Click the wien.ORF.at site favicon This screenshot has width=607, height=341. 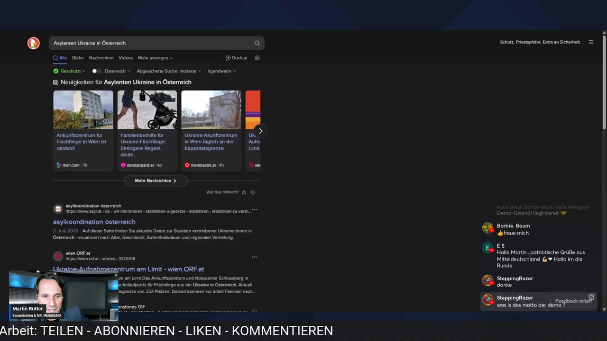click(58, 256)
